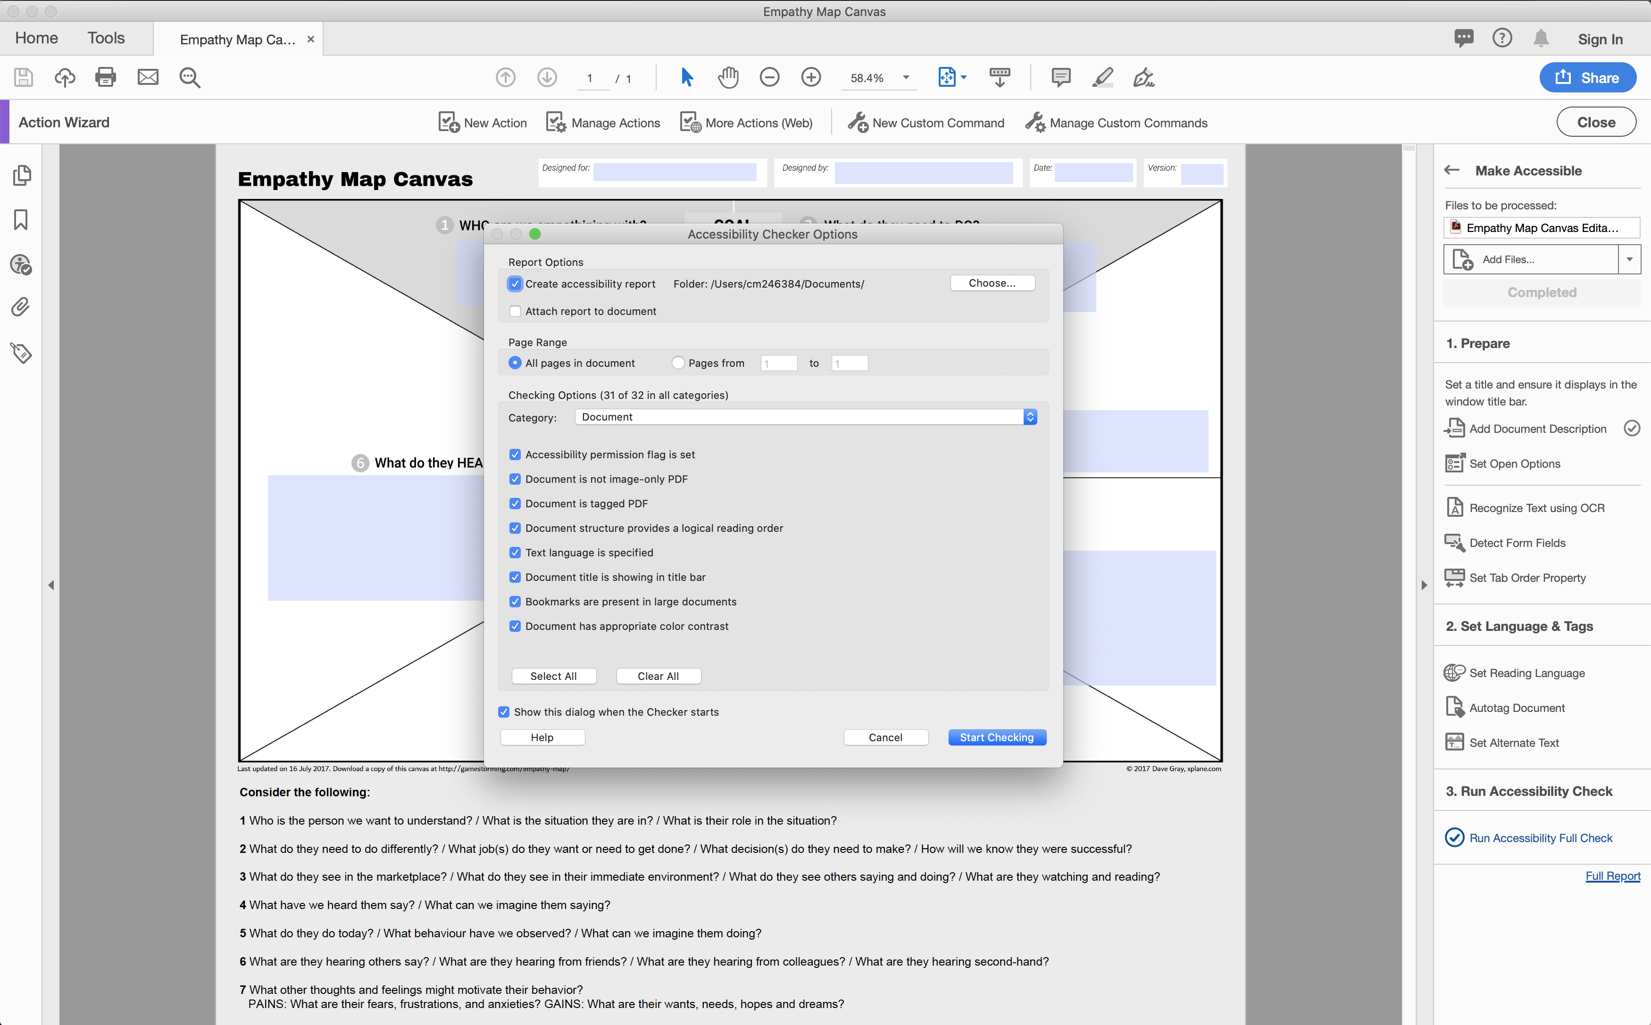Screen dimensions: 1651x1025
Task: Select the Pages from radio button
Action: pos(678,363)
